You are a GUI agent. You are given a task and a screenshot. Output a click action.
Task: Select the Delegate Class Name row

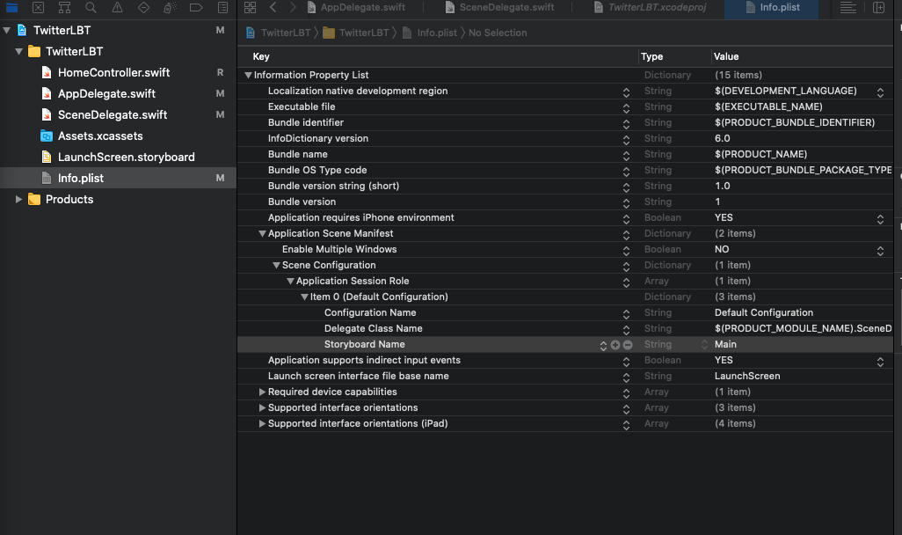tap(565, 329)
